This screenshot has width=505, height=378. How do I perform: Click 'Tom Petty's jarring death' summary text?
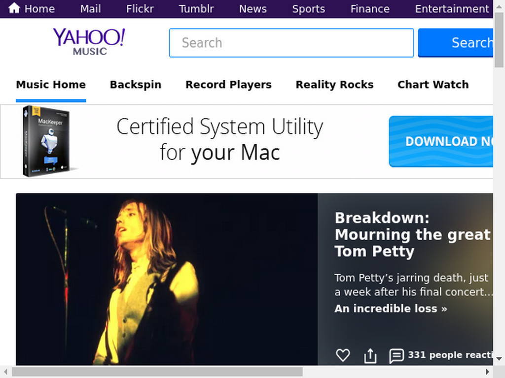[x=414, y=285]
